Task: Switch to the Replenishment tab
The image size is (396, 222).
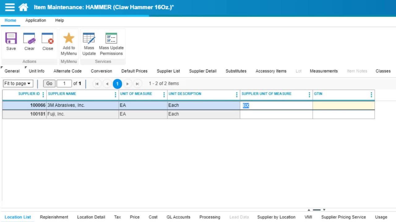Action: coord(54,217)
